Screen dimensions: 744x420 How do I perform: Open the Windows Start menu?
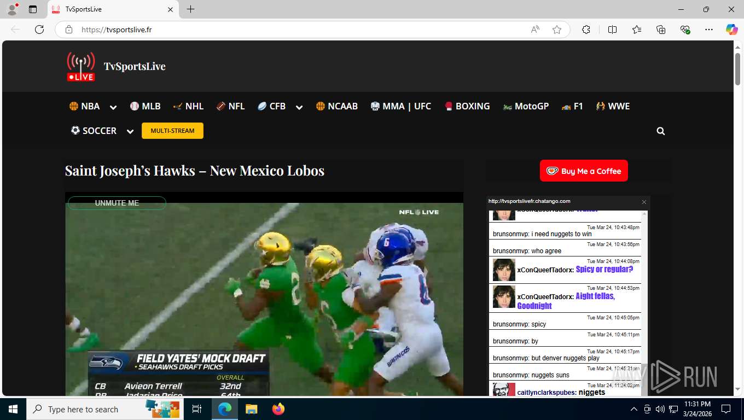[x=13, y=409]
